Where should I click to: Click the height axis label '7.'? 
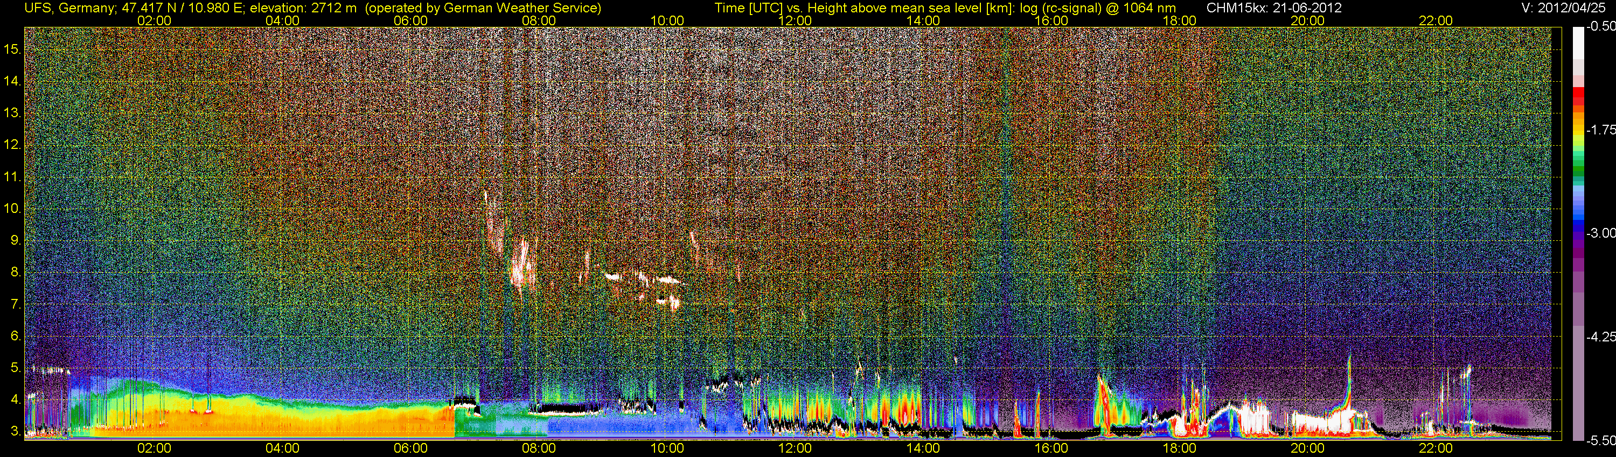[16, 304]
